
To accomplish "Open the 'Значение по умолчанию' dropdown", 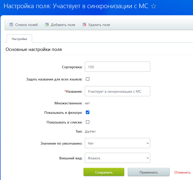I will (x=117, y=143).
